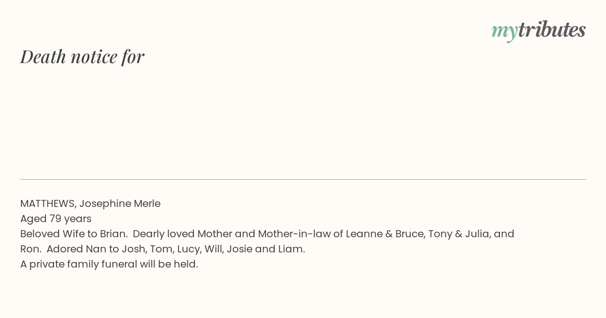Click the names "Tony & Julia"
The height and width of the screenshot is (318, 606).
[x=459, y=234]
